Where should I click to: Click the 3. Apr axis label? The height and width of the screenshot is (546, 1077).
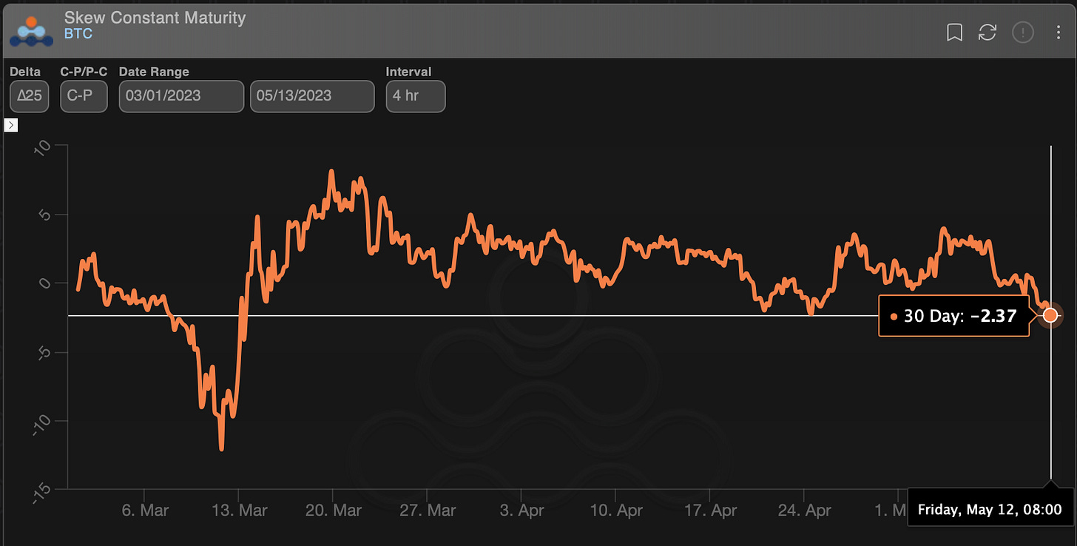click(521, 510)
